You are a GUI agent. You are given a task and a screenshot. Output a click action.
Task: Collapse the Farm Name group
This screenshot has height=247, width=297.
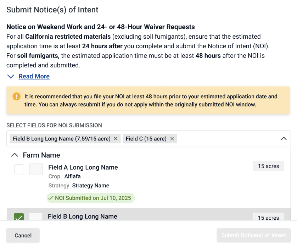pyautogui.click(x=15, y=155)
